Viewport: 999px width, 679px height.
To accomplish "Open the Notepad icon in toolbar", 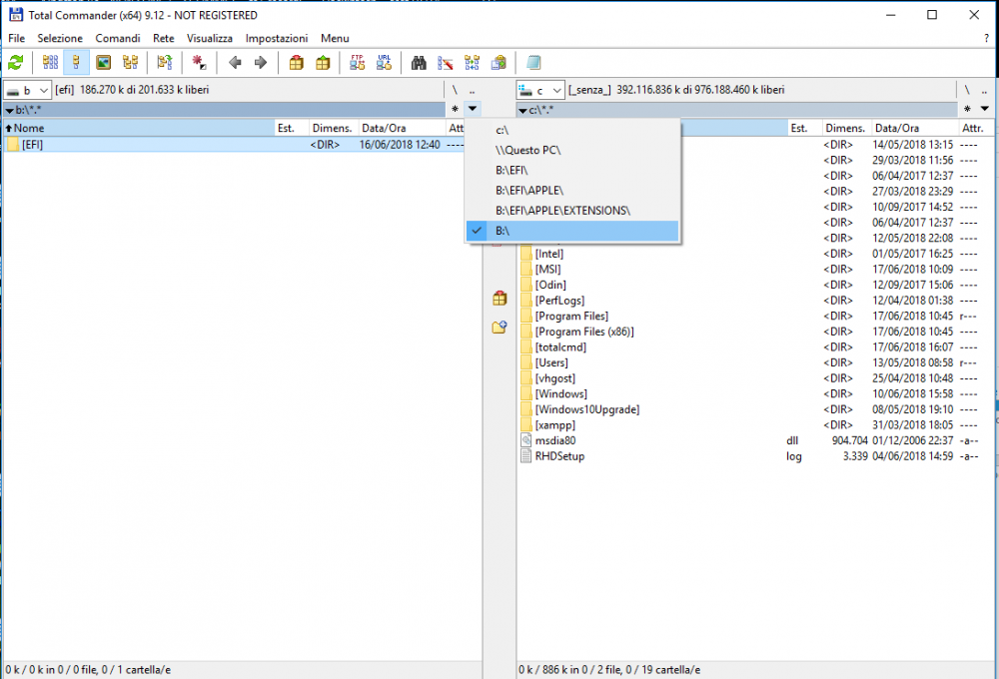I will 533,63.
